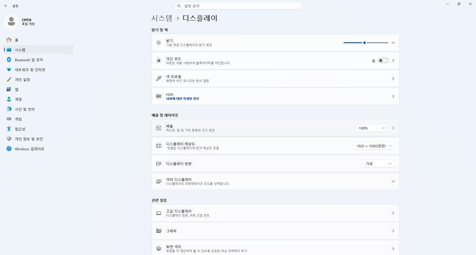Click the 그래픽 card icon
This screenshot has width=476, height=255.
point(159,231)
